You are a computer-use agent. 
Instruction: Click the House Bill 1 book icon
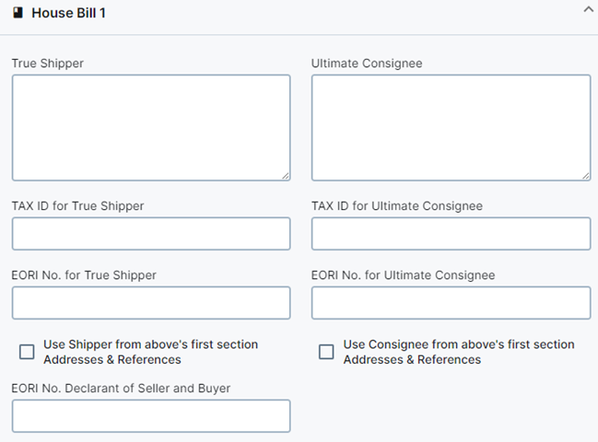coord(18,13)
